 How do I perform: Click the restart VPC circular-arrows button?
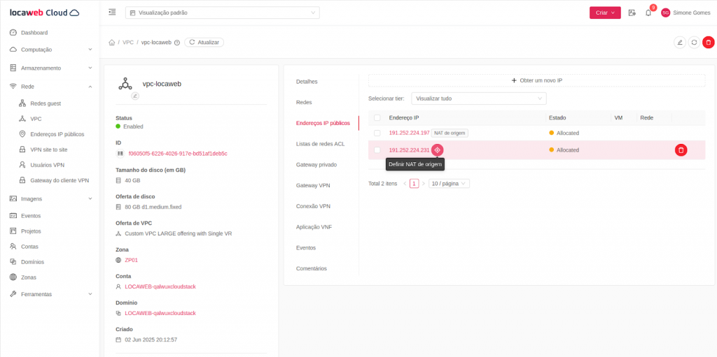click(x=694, y=43)
